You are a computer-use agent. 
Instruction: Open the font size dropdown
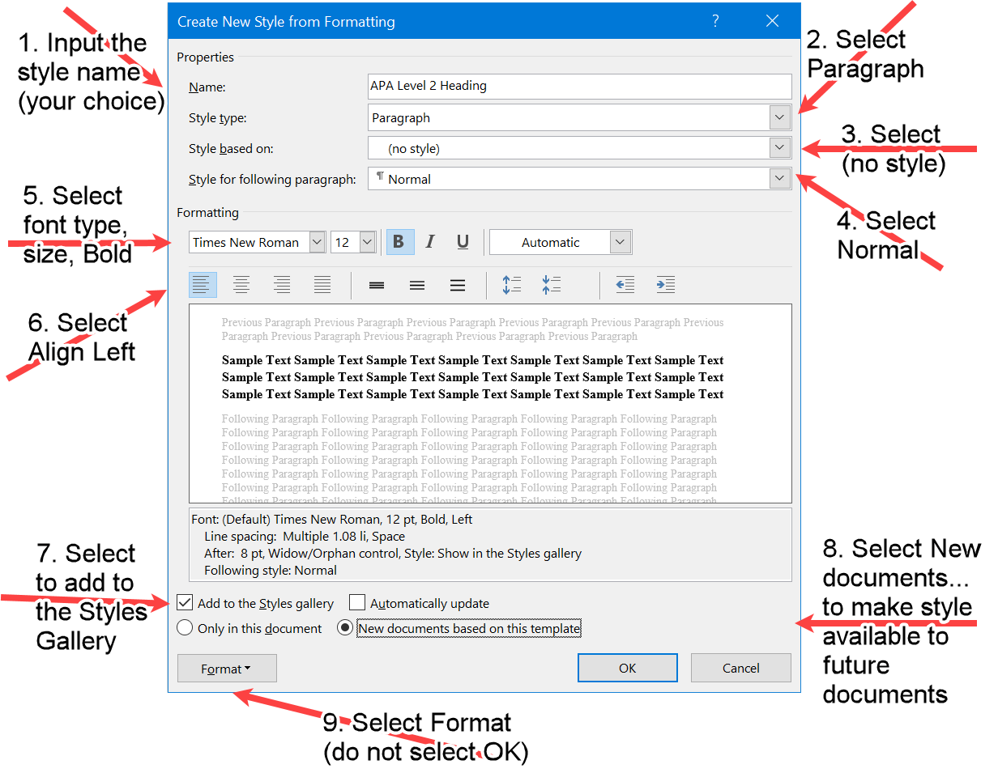pos(365,241)
